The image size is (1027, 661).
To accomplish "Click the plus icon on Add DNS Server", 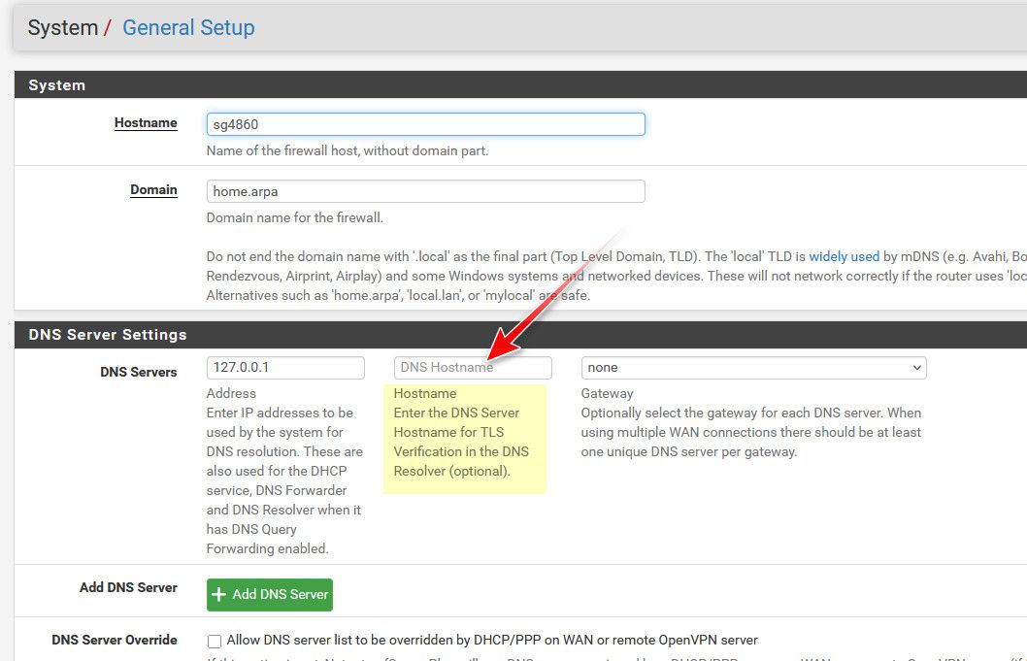I will pos(219,594).
